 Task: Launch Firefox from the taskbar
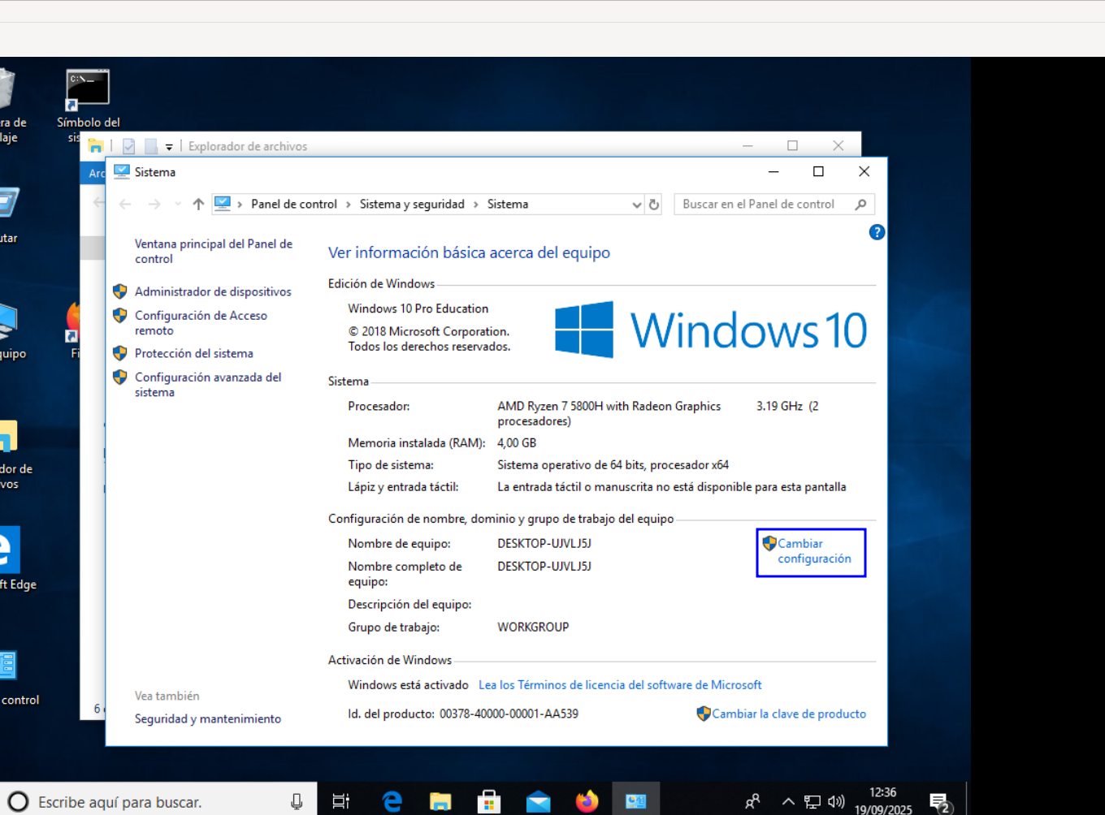click(x=587, y=801)
